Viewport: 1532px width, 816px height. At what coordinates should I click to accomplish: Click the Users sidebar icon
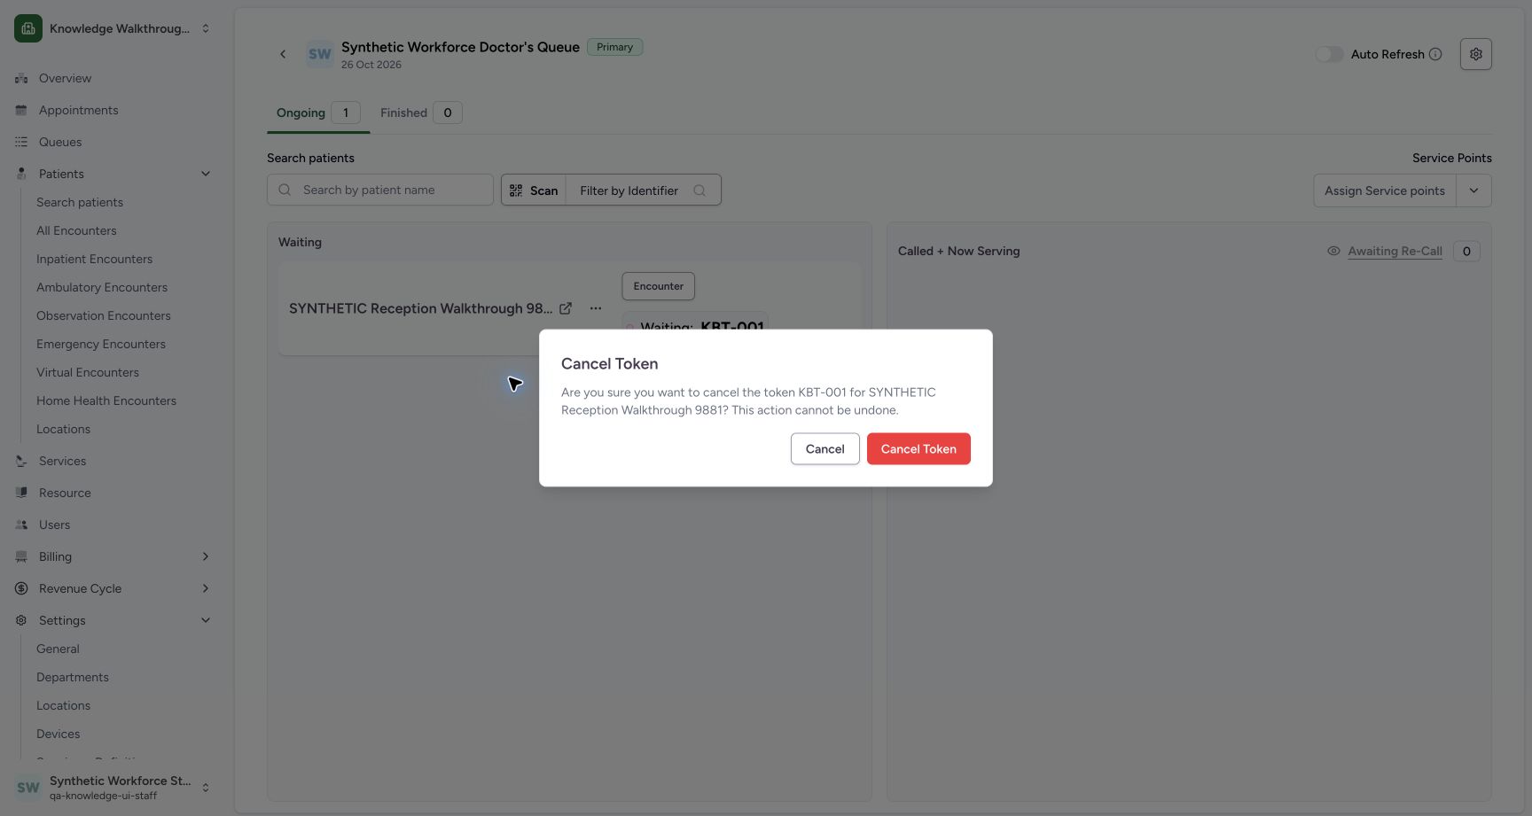[x=21, y=525]
